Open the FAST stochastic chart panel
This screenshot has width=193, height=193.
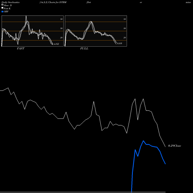coord(32,31)
